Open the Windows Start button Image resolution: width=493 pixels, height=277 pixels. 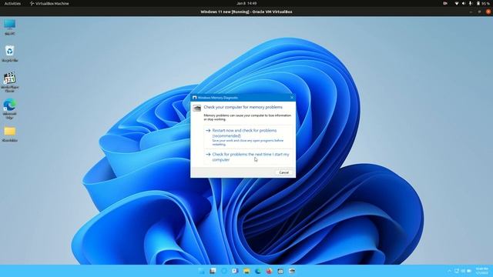[201, 271]
